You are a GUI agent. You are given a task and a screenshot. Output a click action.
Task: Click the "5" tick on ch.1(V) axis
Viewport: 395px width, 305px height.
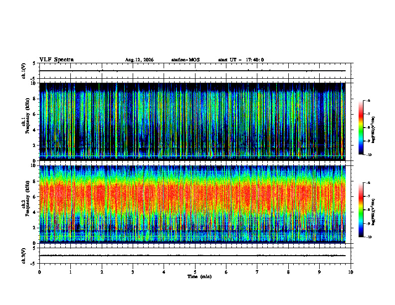click(34, 63)
